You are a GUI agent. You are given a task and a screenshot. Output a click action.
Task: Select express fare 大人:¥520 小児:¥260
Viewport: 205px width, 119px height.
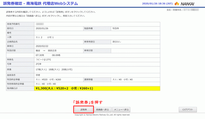click(x=48, y=80)
